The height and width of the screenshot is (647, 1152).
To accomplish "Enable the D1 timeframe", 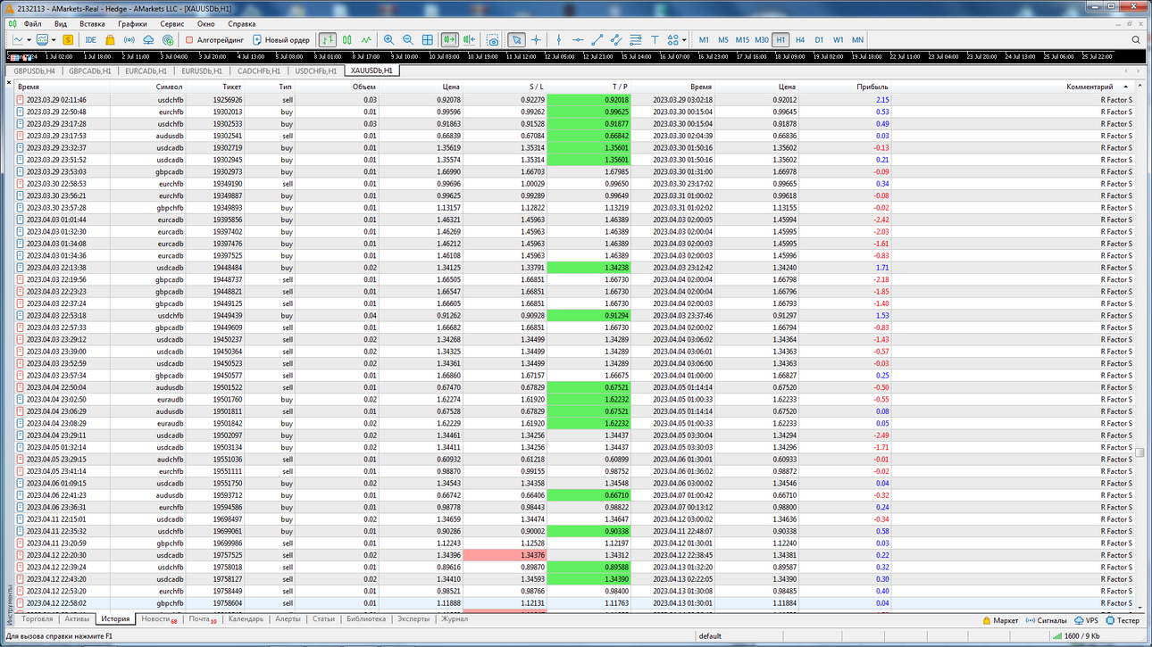I will pos(820,40).
